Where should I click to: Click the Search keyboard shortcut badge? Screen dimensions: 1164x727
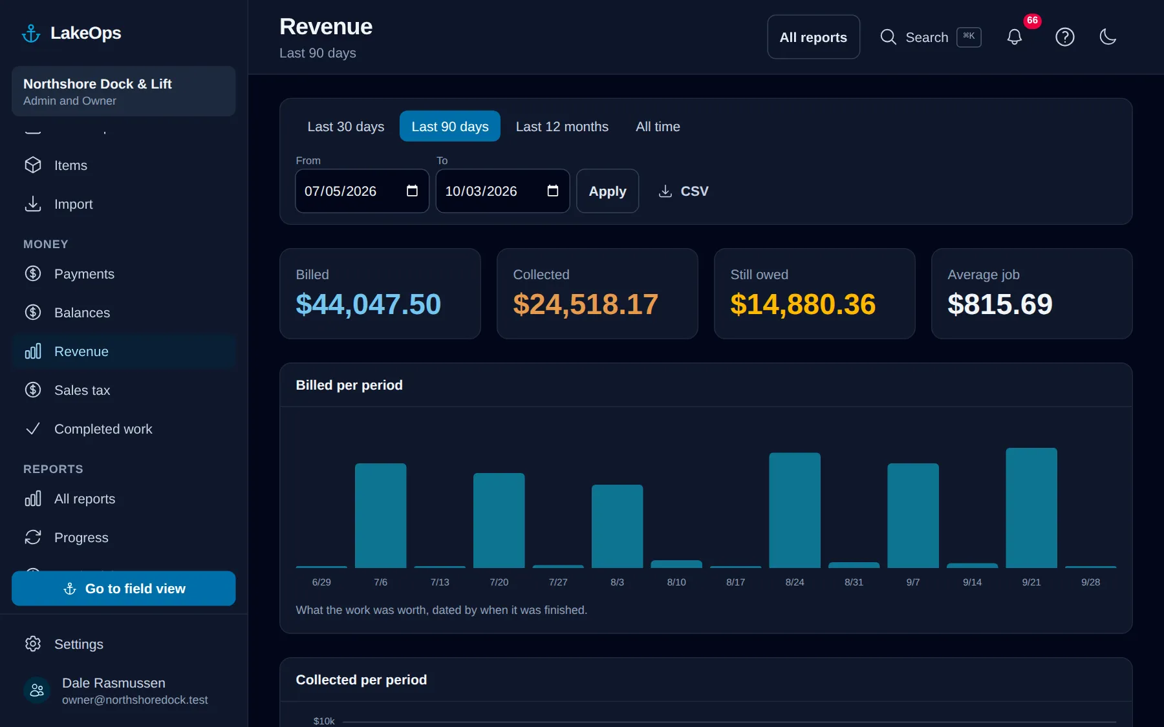(x=969, y=37)
